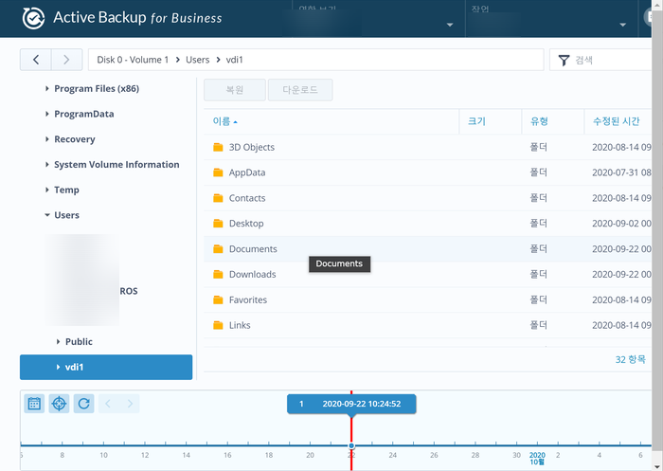Select the Downloads row name

click(x=253, y=274)
